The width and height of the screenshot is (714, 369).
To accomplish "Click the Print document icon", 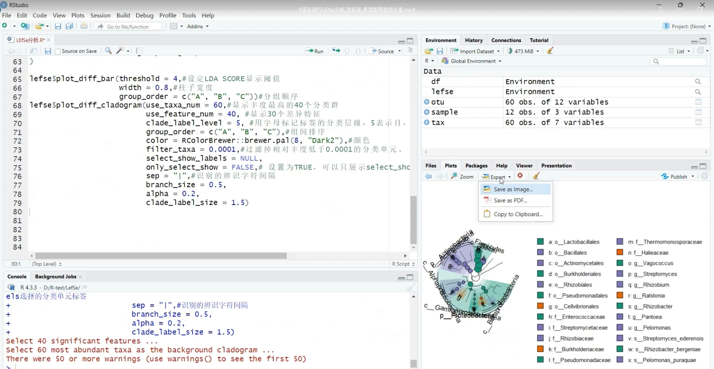I will click(84, 26).
